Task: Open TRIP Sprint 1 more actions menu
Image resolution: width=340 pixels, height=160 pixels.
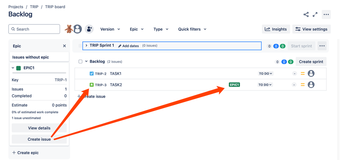Action: point(322,46)
